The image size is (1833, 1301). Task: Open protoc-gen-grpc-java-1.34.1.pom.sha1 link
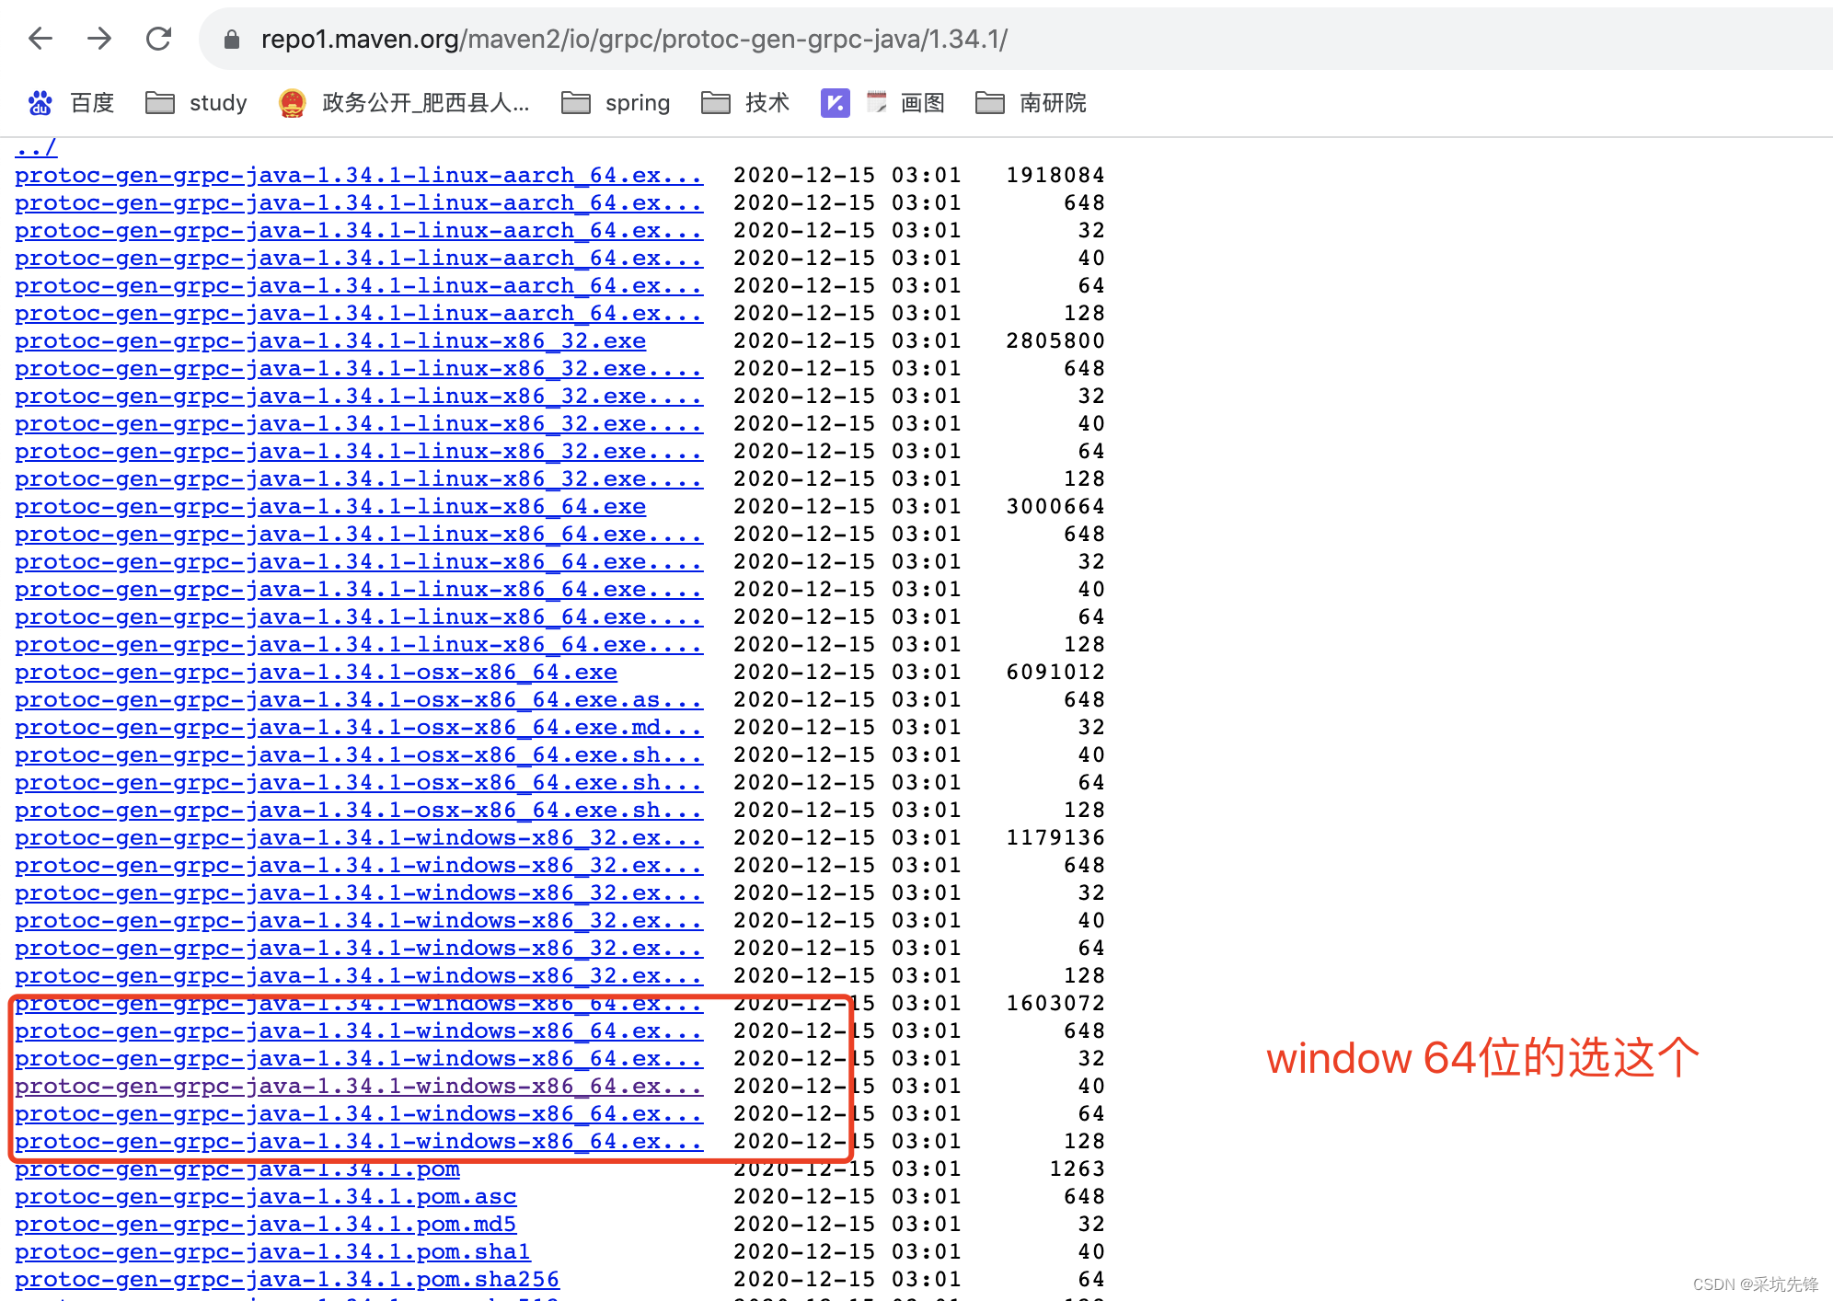click(273, 1251)
